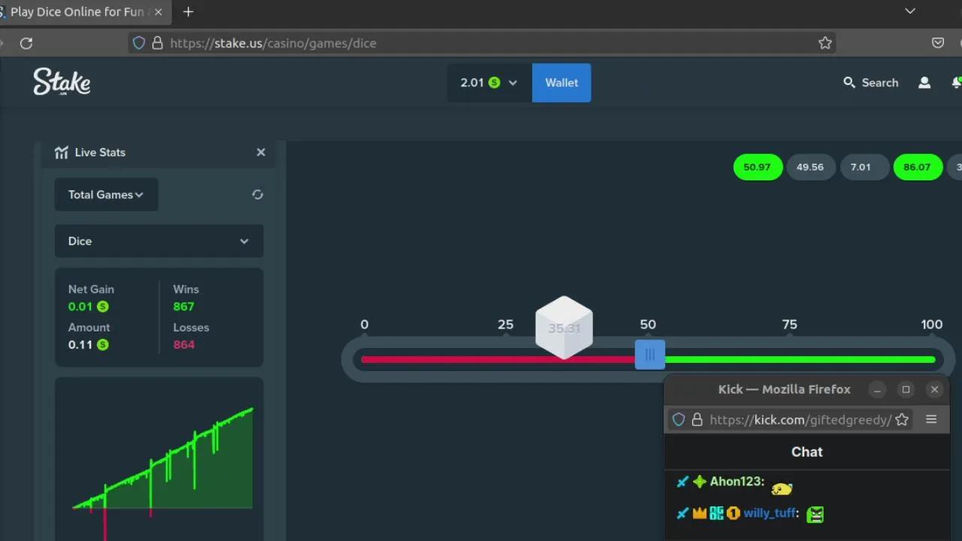962x541 pixels.
Task: Click the Search magnifier button
Action: pyautogui.click(x=870, y=83)
